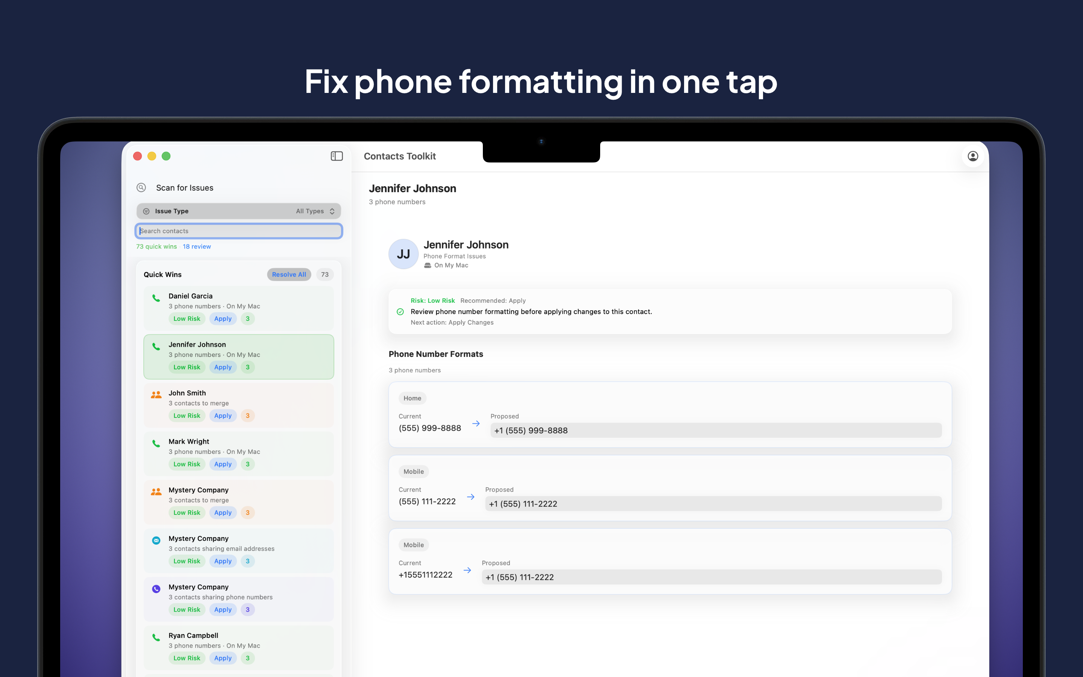This screenshot has height=677, width=1083.
Task: Click the email icon beside Mystery Company
Action: pos(156,540)
